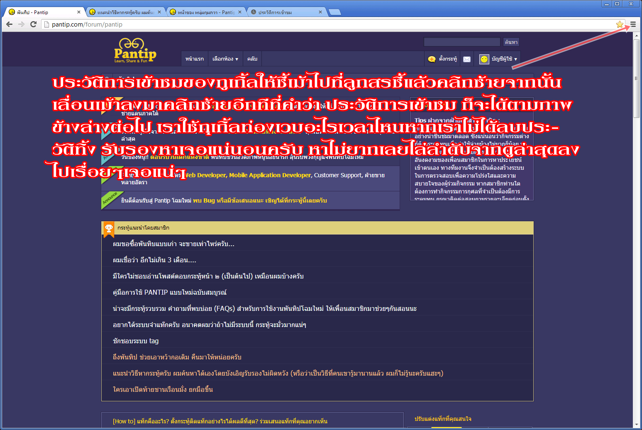The width and height of the screenshot is (642, 430).
Task: Click Web Developer, Mobile Application Developer job announcement
Action: coord(247,175)
